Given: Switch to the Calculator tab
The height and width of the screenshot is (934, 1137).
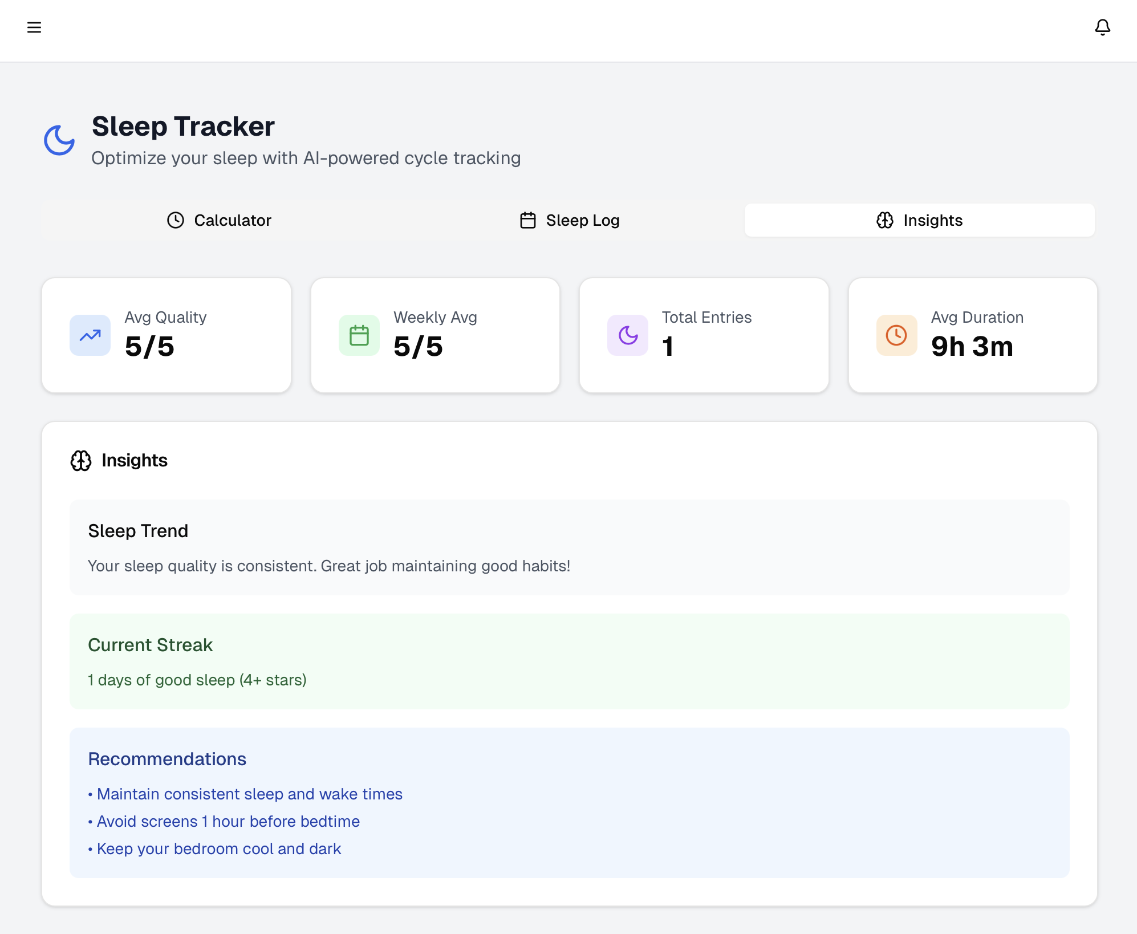Looking at the screenshot, I should (x=219, y=220).
